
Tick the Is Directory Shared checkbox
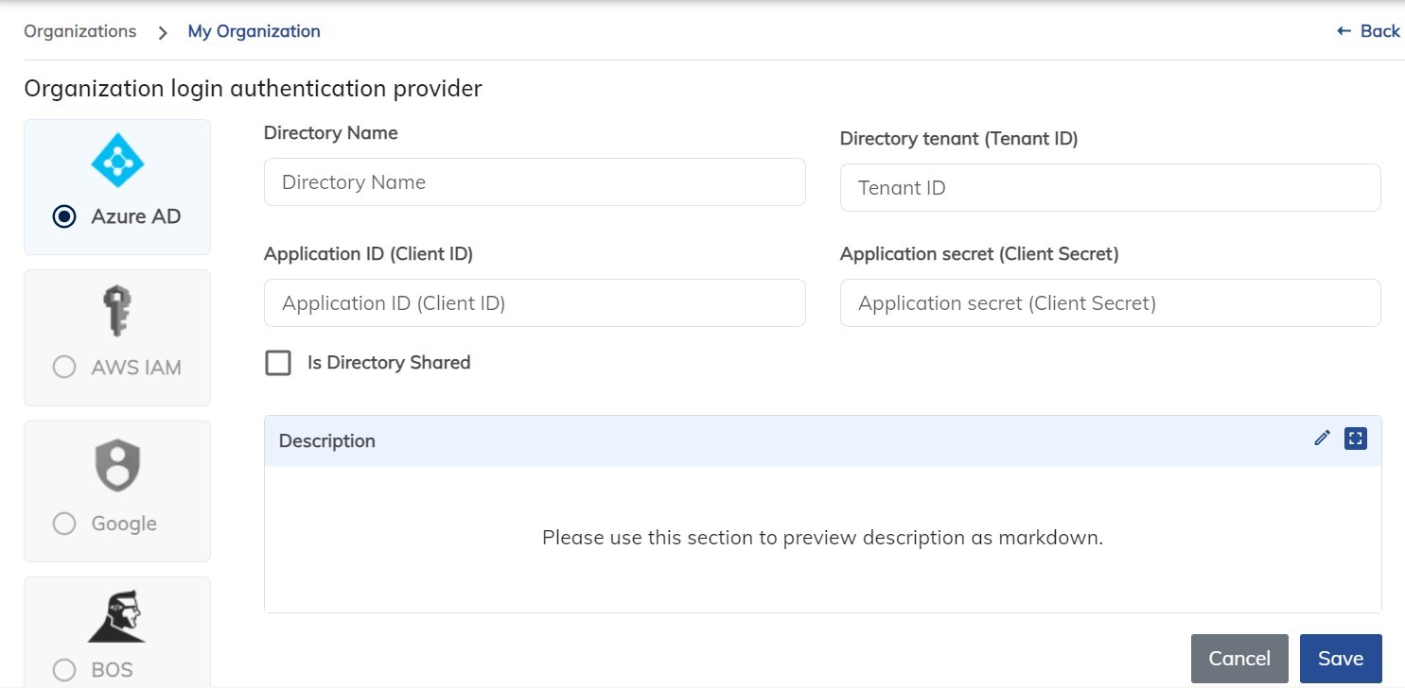278,363
